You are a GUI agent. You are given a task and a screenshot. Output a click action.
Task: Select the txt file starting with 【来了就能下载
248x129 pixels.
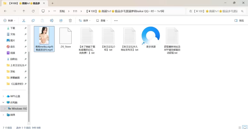point(87,41)
